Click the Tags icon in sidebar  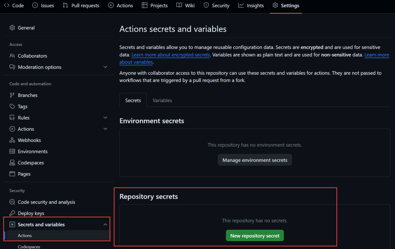(12, 107)
